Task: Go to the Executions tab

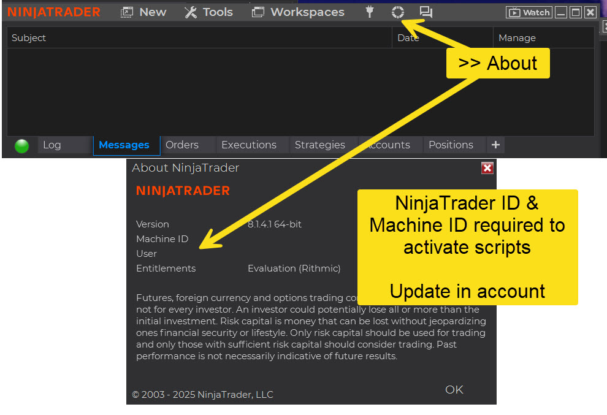Action: coord(248,145)
